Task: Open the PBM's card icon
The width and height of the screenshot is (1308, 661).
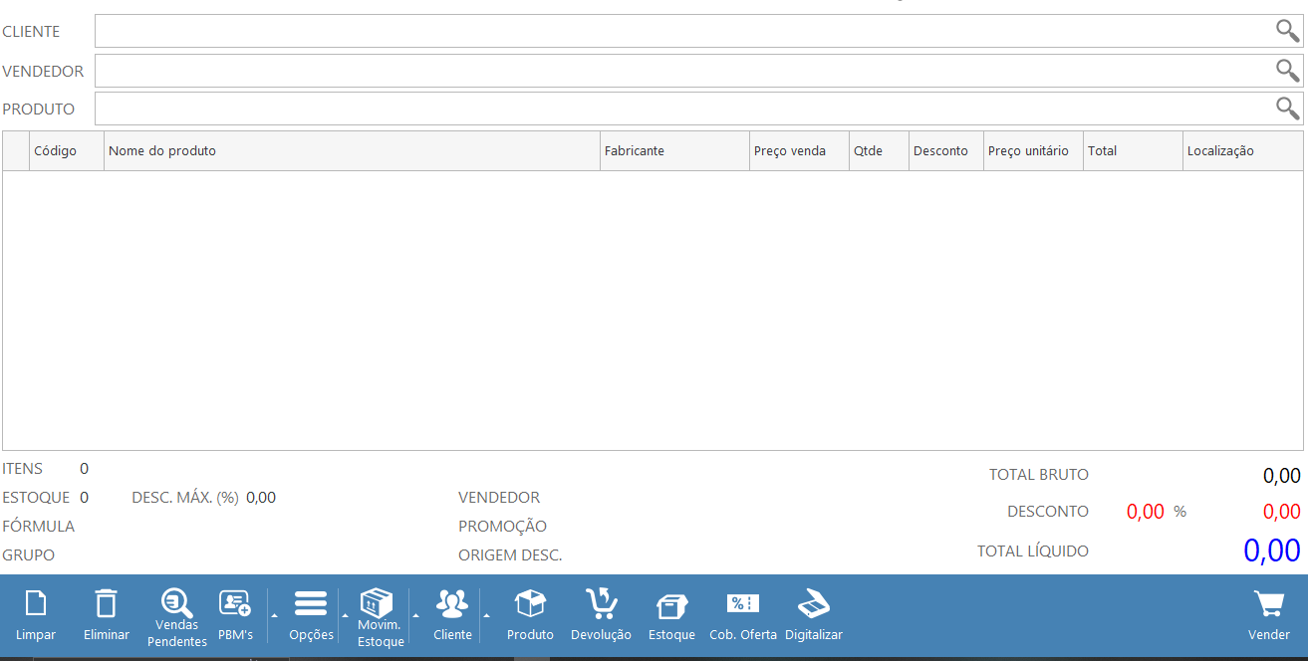Action: coord(235,603)
